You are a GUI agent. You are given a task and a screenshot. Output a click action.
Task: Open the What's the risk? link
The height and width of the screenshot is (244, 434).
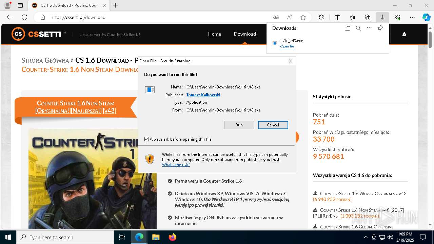point(176,165)
